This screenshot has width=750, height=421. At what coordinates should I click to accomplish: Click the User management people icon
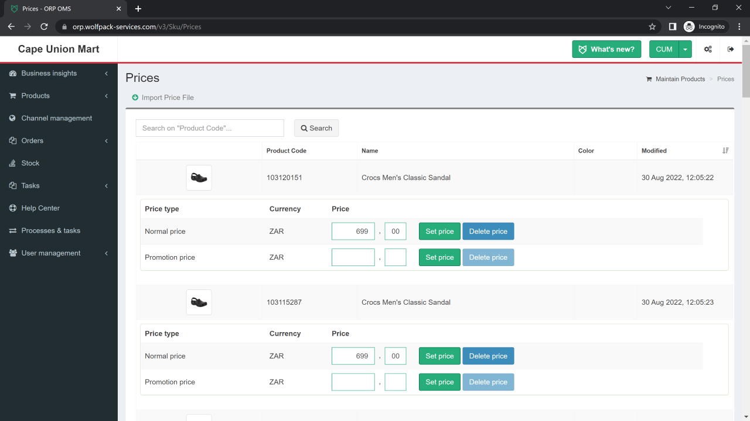[x=13, y=253]
